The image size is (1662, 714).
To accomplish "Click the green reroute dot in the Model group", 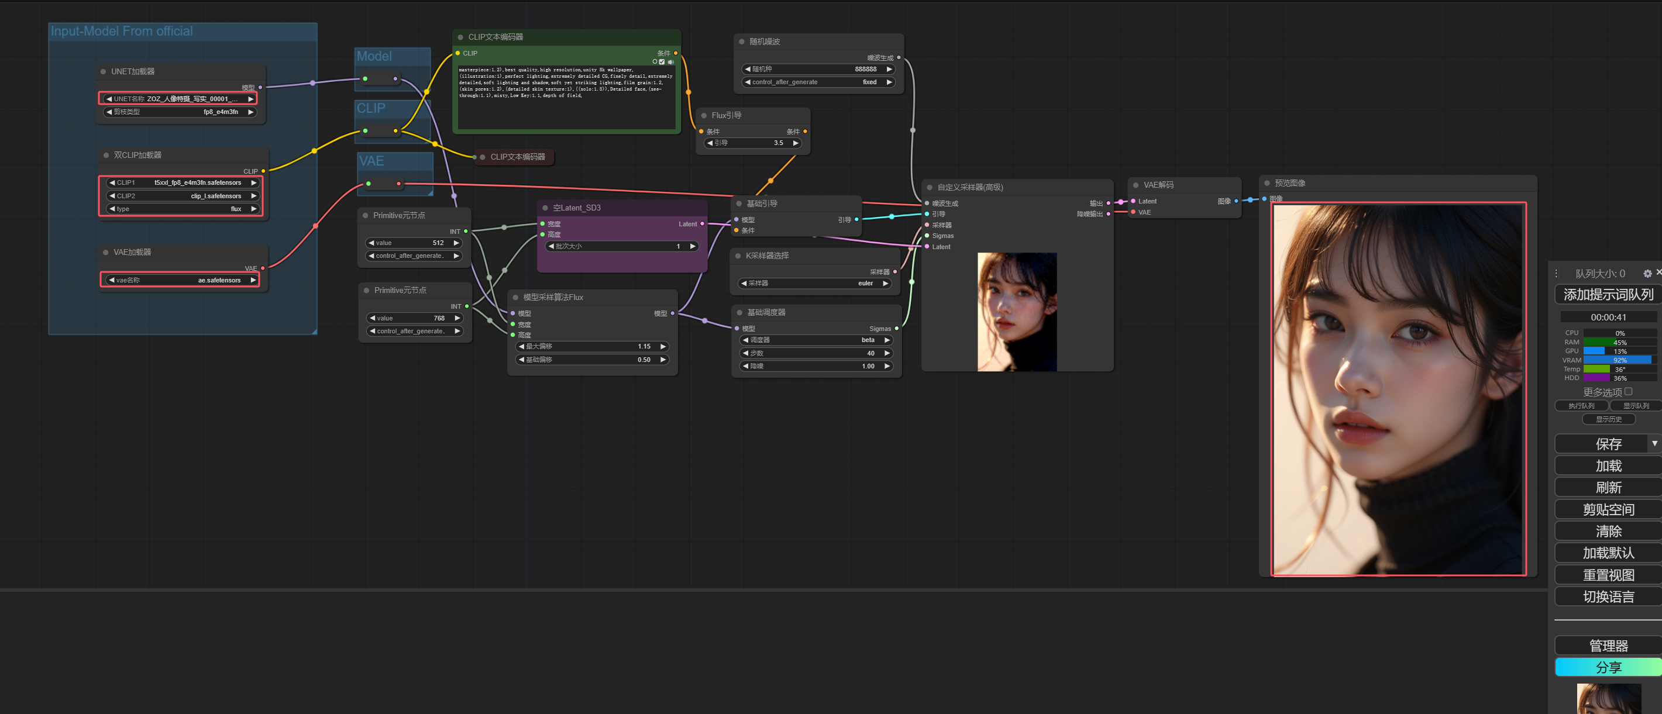I will tap(365, 79).
